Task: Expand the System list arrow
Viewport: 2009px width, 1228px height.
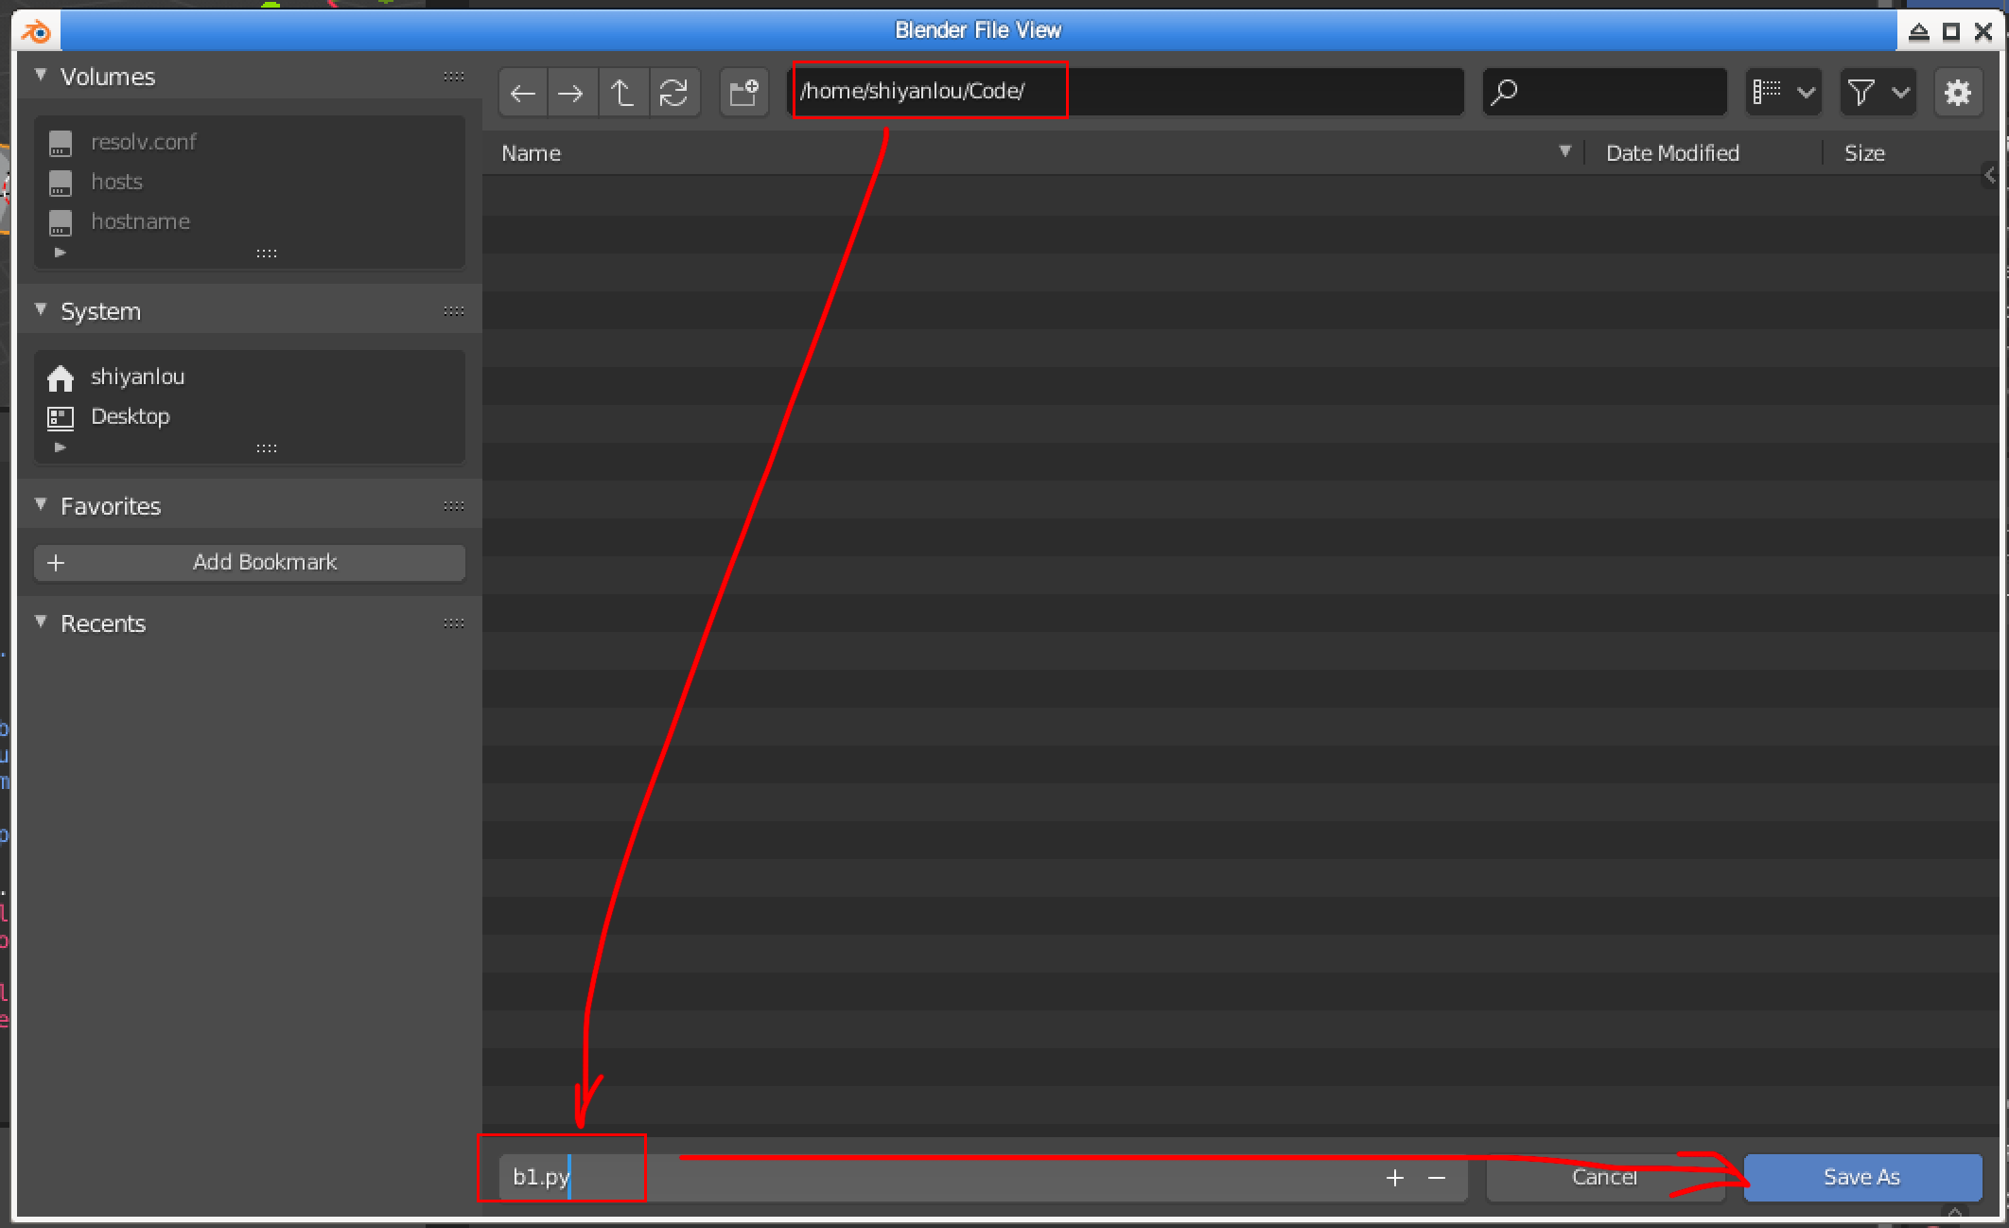Action: (60, 447)
